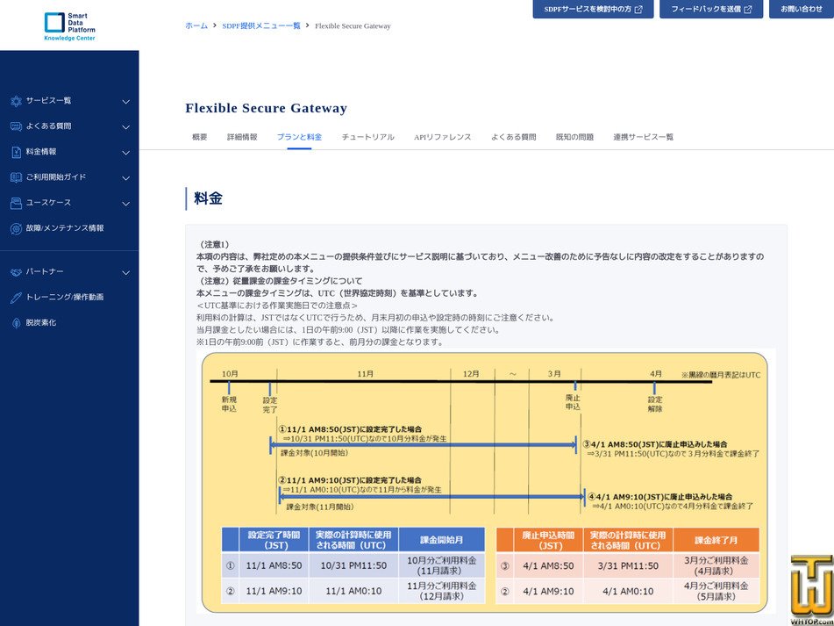Image resolution: width=834 pixels, height=626 pixels.
Task: Open 故障/メンテナンス情報 in the sidebar
Action: [65, 228]
